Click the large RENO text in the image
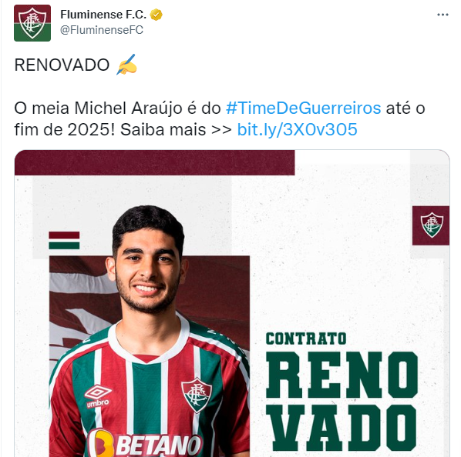 342,375
